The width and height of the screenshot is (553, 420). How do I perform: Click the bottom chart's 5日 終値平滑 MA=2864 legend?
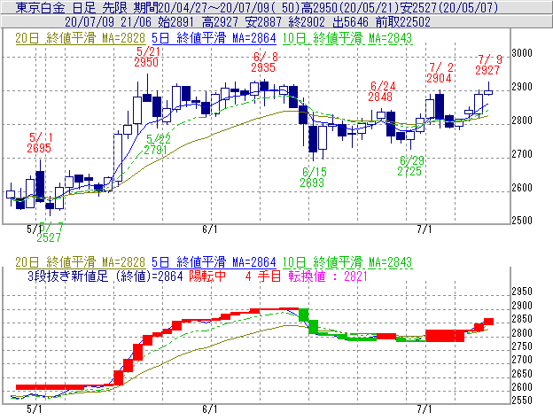[214, 262]
